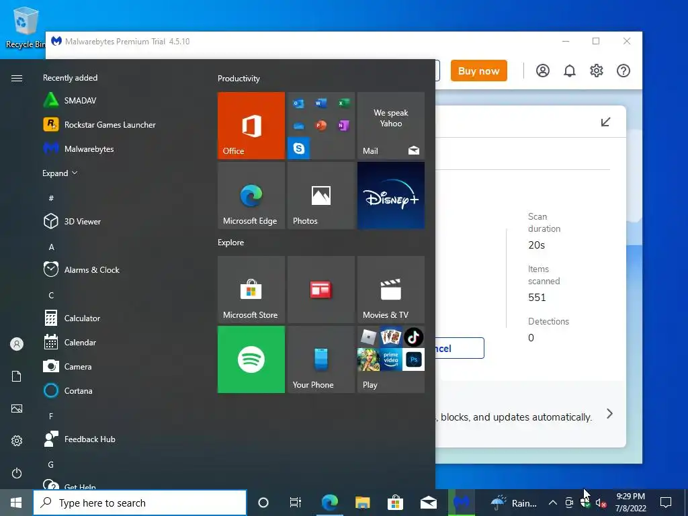Image resolution: width=688 pixels, height=516 pixels.
Task: Open Feedback Hub
Action: click(x=79, y=439)
